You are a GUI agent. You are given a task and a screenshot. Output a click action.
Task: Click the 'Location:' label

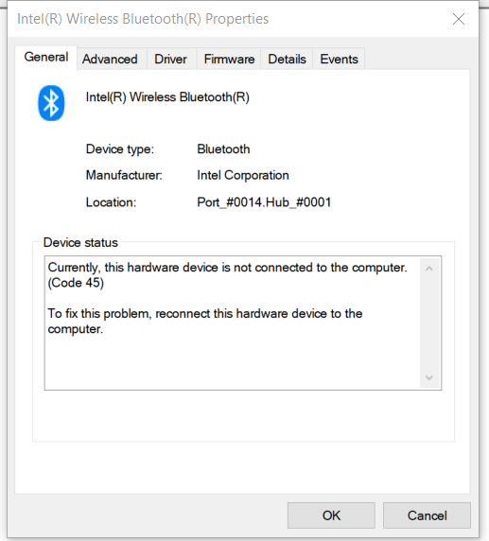[x=111, y=202]
